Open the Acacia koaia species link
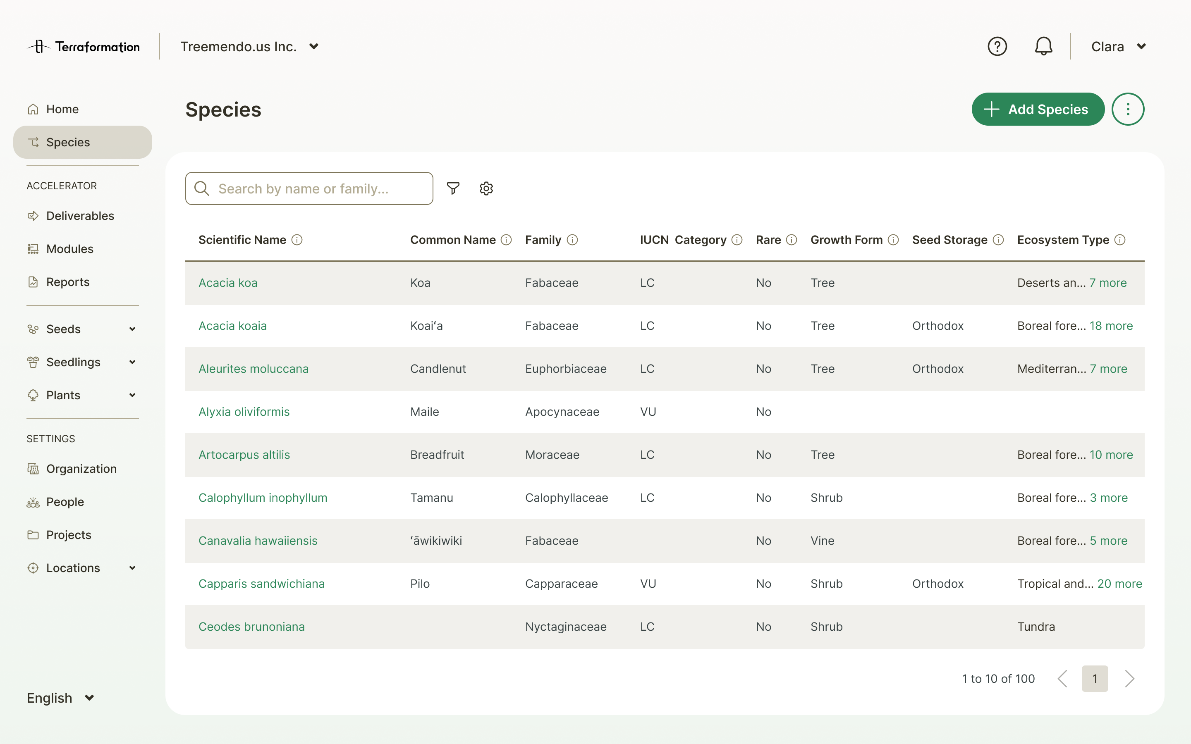 point(232,326)
